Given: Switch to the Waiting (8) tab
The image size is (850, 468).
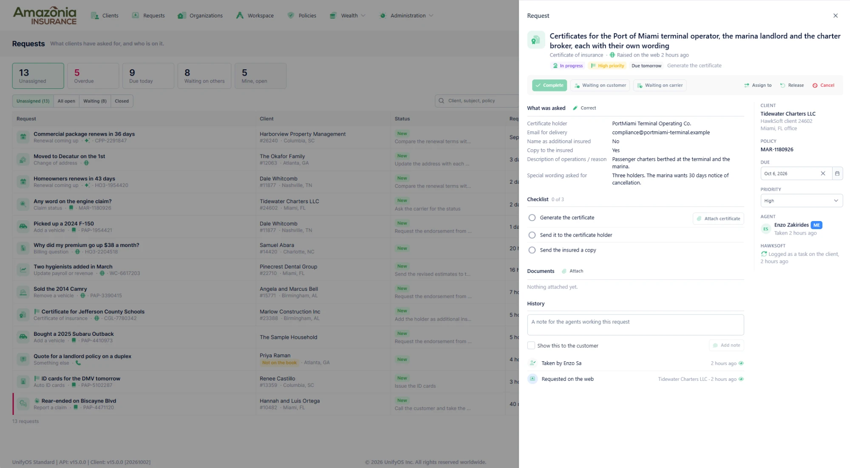Looking at the screenshot, I should (x=95, y=101).
